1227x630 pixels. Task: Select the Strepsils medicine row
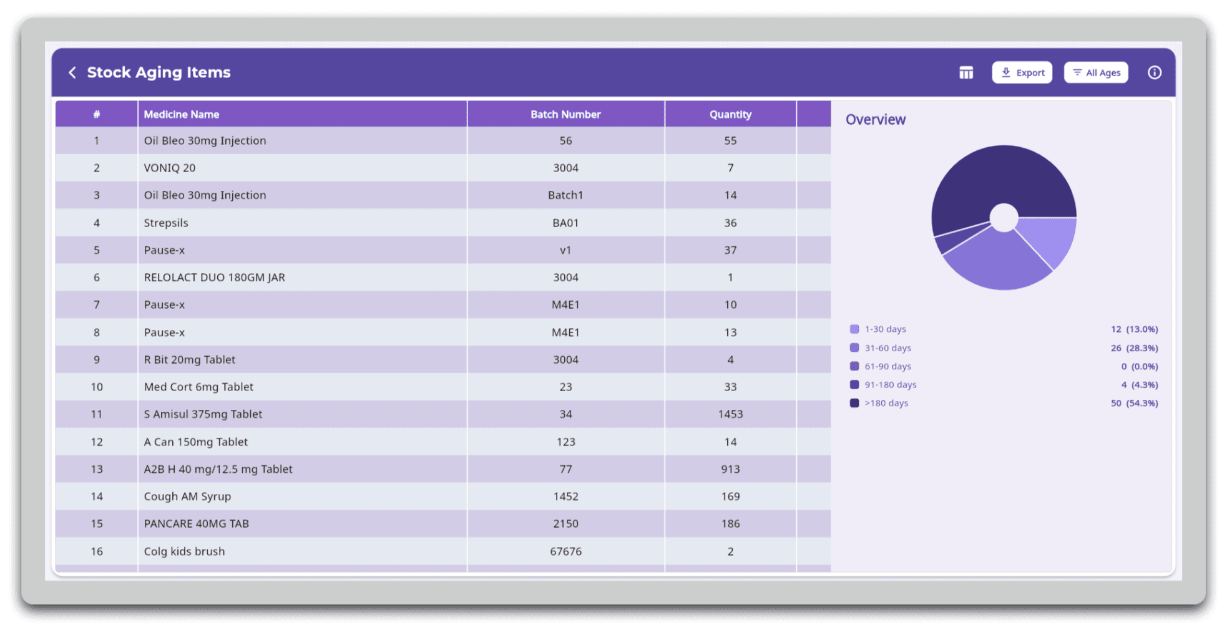tap(442, 223)
